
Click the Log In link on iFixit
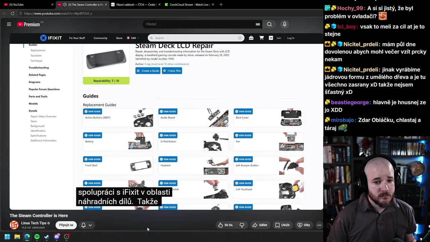click(291, 38)
